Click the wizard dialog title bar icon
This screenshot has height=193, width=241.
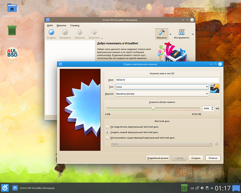click(x=60, y=64)
